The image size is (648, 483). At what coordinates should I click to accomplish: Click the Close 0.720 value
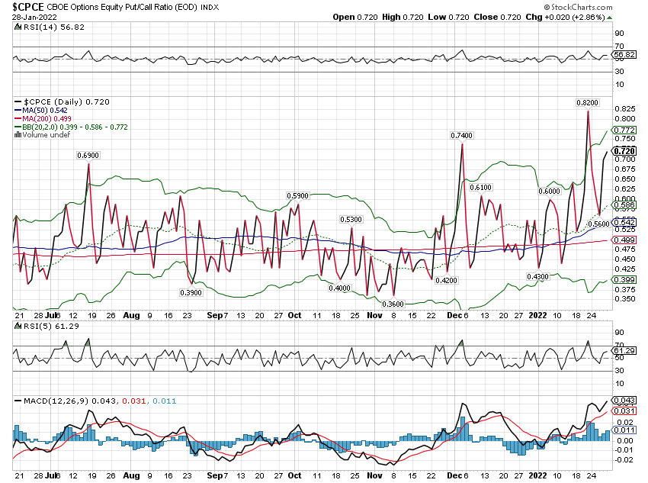point(497,17)
